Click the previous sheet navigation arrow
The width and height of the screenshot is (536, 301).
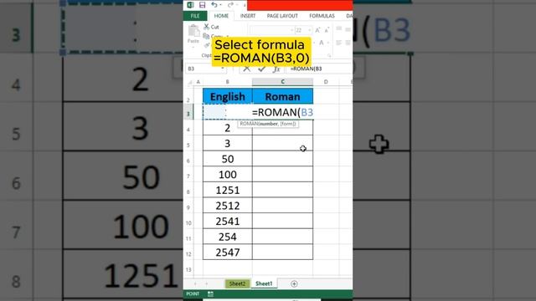coord(195,284)
